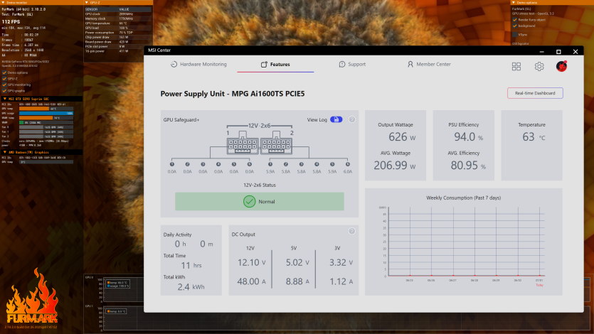Screen dimensions: 594x334
Task: Close the MSI Center window
Action: click(576, 51)
